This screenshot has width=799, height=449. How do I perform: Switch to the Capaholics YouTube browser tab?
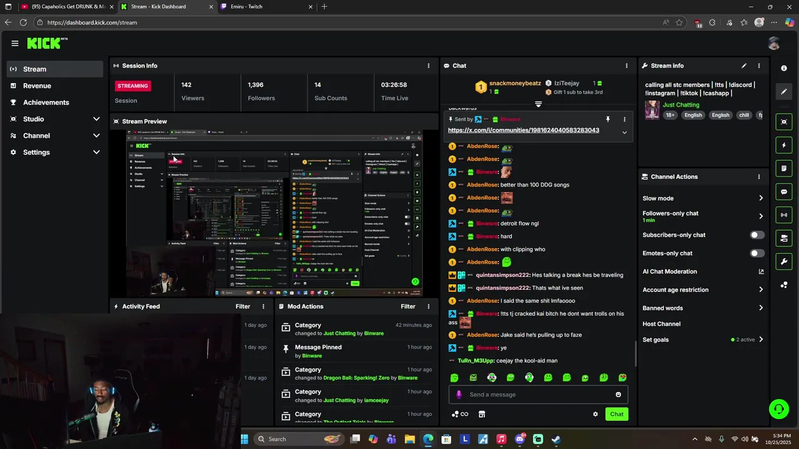(x=67, y=6)
